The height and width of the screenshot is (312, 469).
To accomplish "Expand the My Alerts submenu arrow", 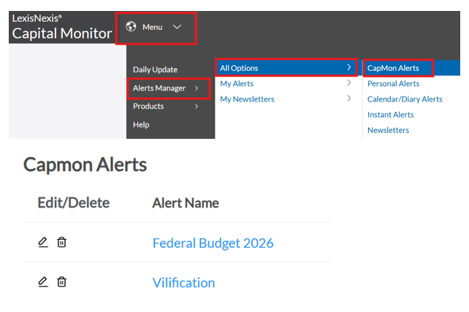I will tap(348, 84).
